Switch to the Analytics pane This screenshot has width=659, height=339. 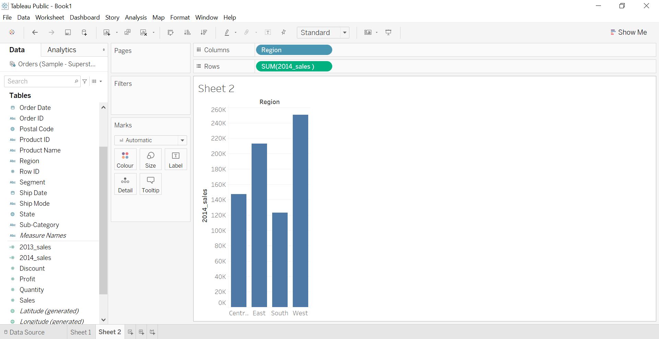coord(62,49)
